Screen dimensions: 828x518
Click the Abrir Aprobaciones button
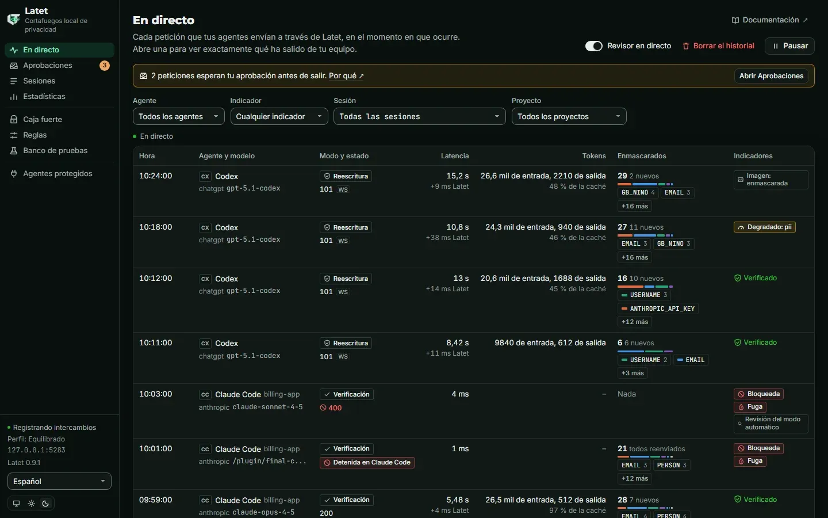(x=771, y=76)
